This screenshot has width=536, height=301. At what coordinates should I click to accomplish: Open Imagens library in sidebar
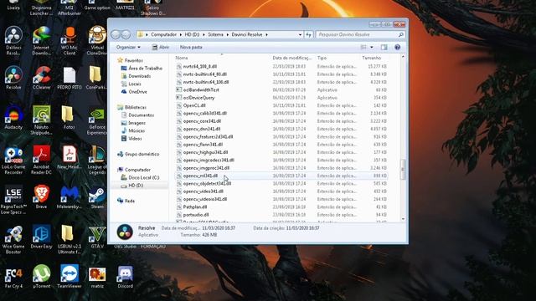(x=133, y=123)
